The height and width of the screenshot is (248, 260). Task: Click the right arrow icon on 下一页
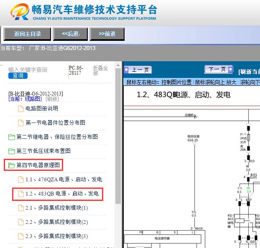[230, 69]
